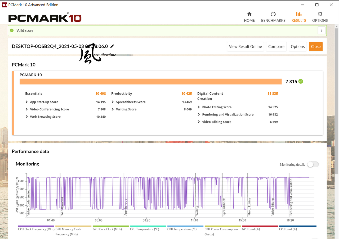Image resolution: width=339 pixels, height=239 pixels.
Task: Open the HOME section icon
Action: pos(249,14)
